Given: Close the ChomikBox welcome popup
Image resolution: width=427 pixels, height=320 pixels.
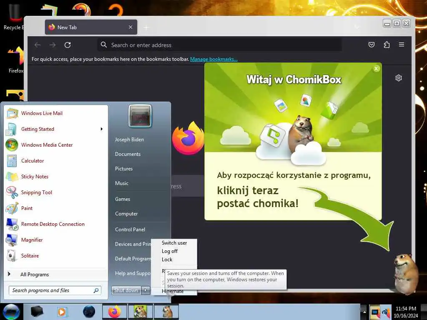Looking at the screenshot, I should [x=376, y=69].
